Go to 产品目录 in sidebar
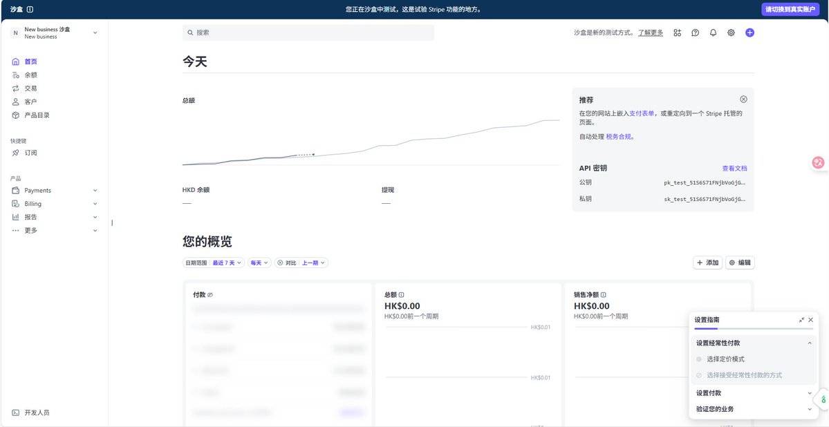This screenshot has height=427, width=829. point(37,115)
